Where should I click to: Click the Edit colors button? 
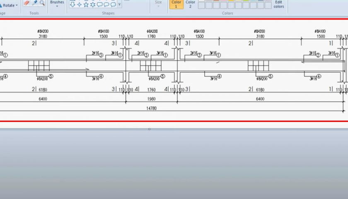pos(279,4)
